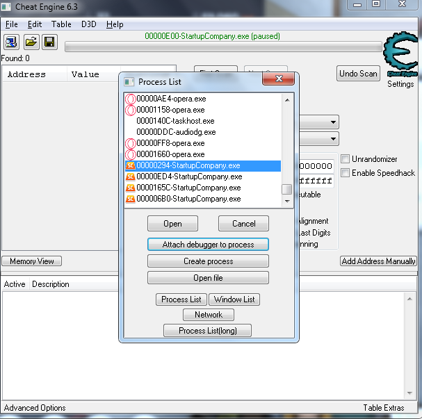Click the Process List(long) button
This screenshot has height=419, width=422.
click(x=207, y=331)
